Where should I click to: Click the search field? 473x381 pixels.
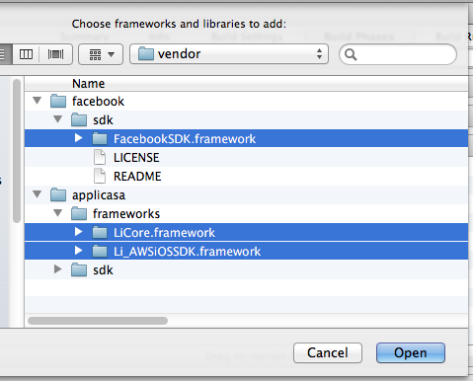398,54
